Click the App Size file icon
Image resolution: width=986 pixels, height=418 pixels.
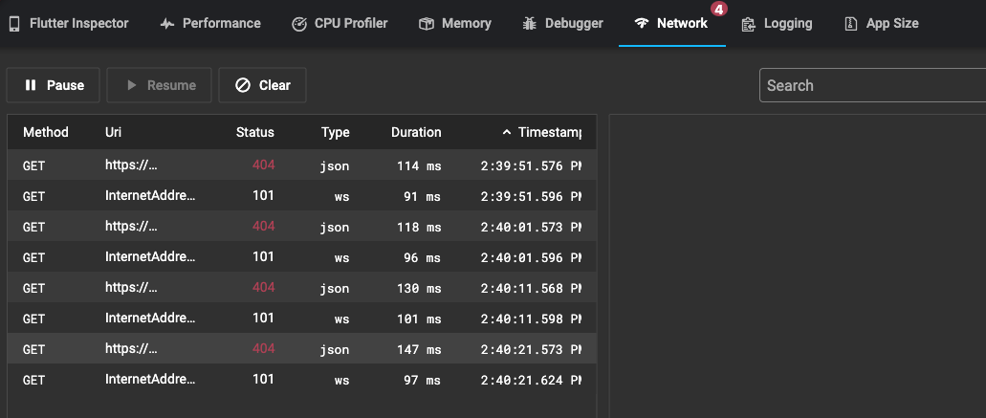tap(851, 24)
